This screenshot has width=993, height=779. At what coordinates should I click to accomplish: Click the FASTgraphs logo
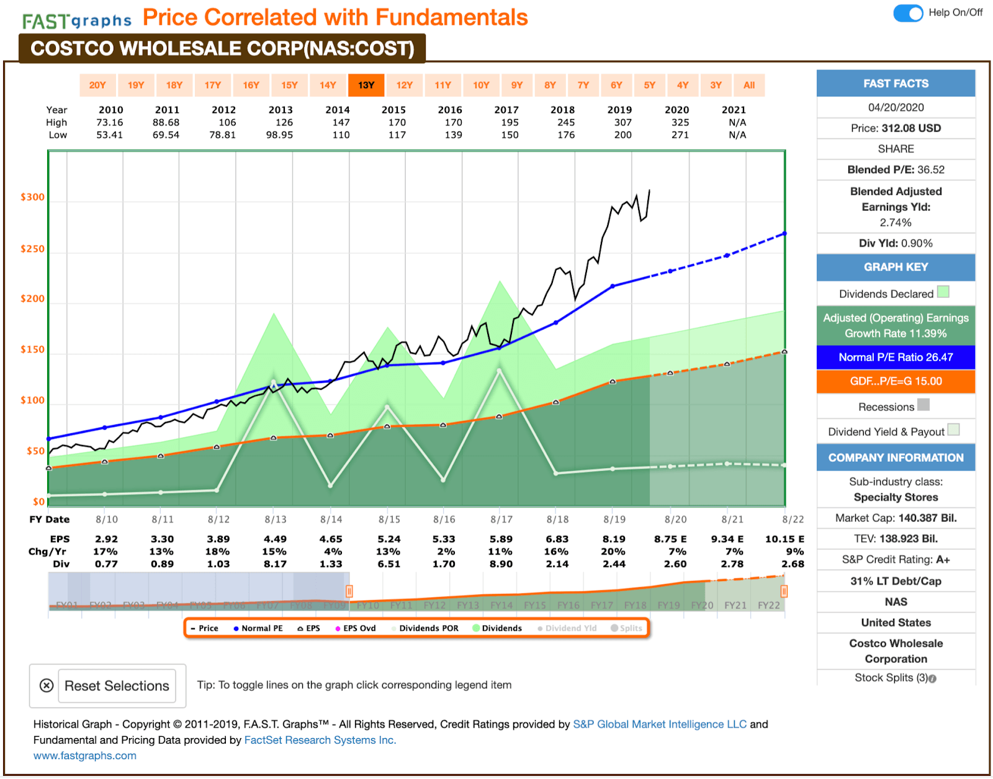point(77,21)
